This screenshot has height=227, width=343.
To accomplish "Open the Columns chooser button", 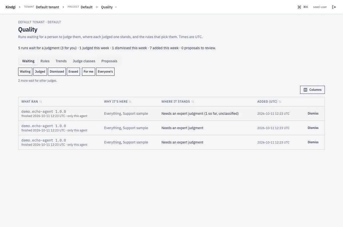I will pyautogui.click(x=312, y=90).
